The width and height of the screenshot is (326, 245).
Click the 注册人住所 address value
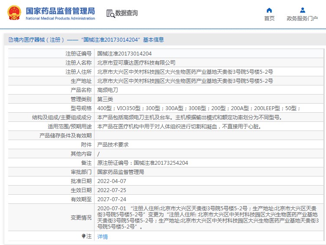pyautogui.click(x=185, y=72)
